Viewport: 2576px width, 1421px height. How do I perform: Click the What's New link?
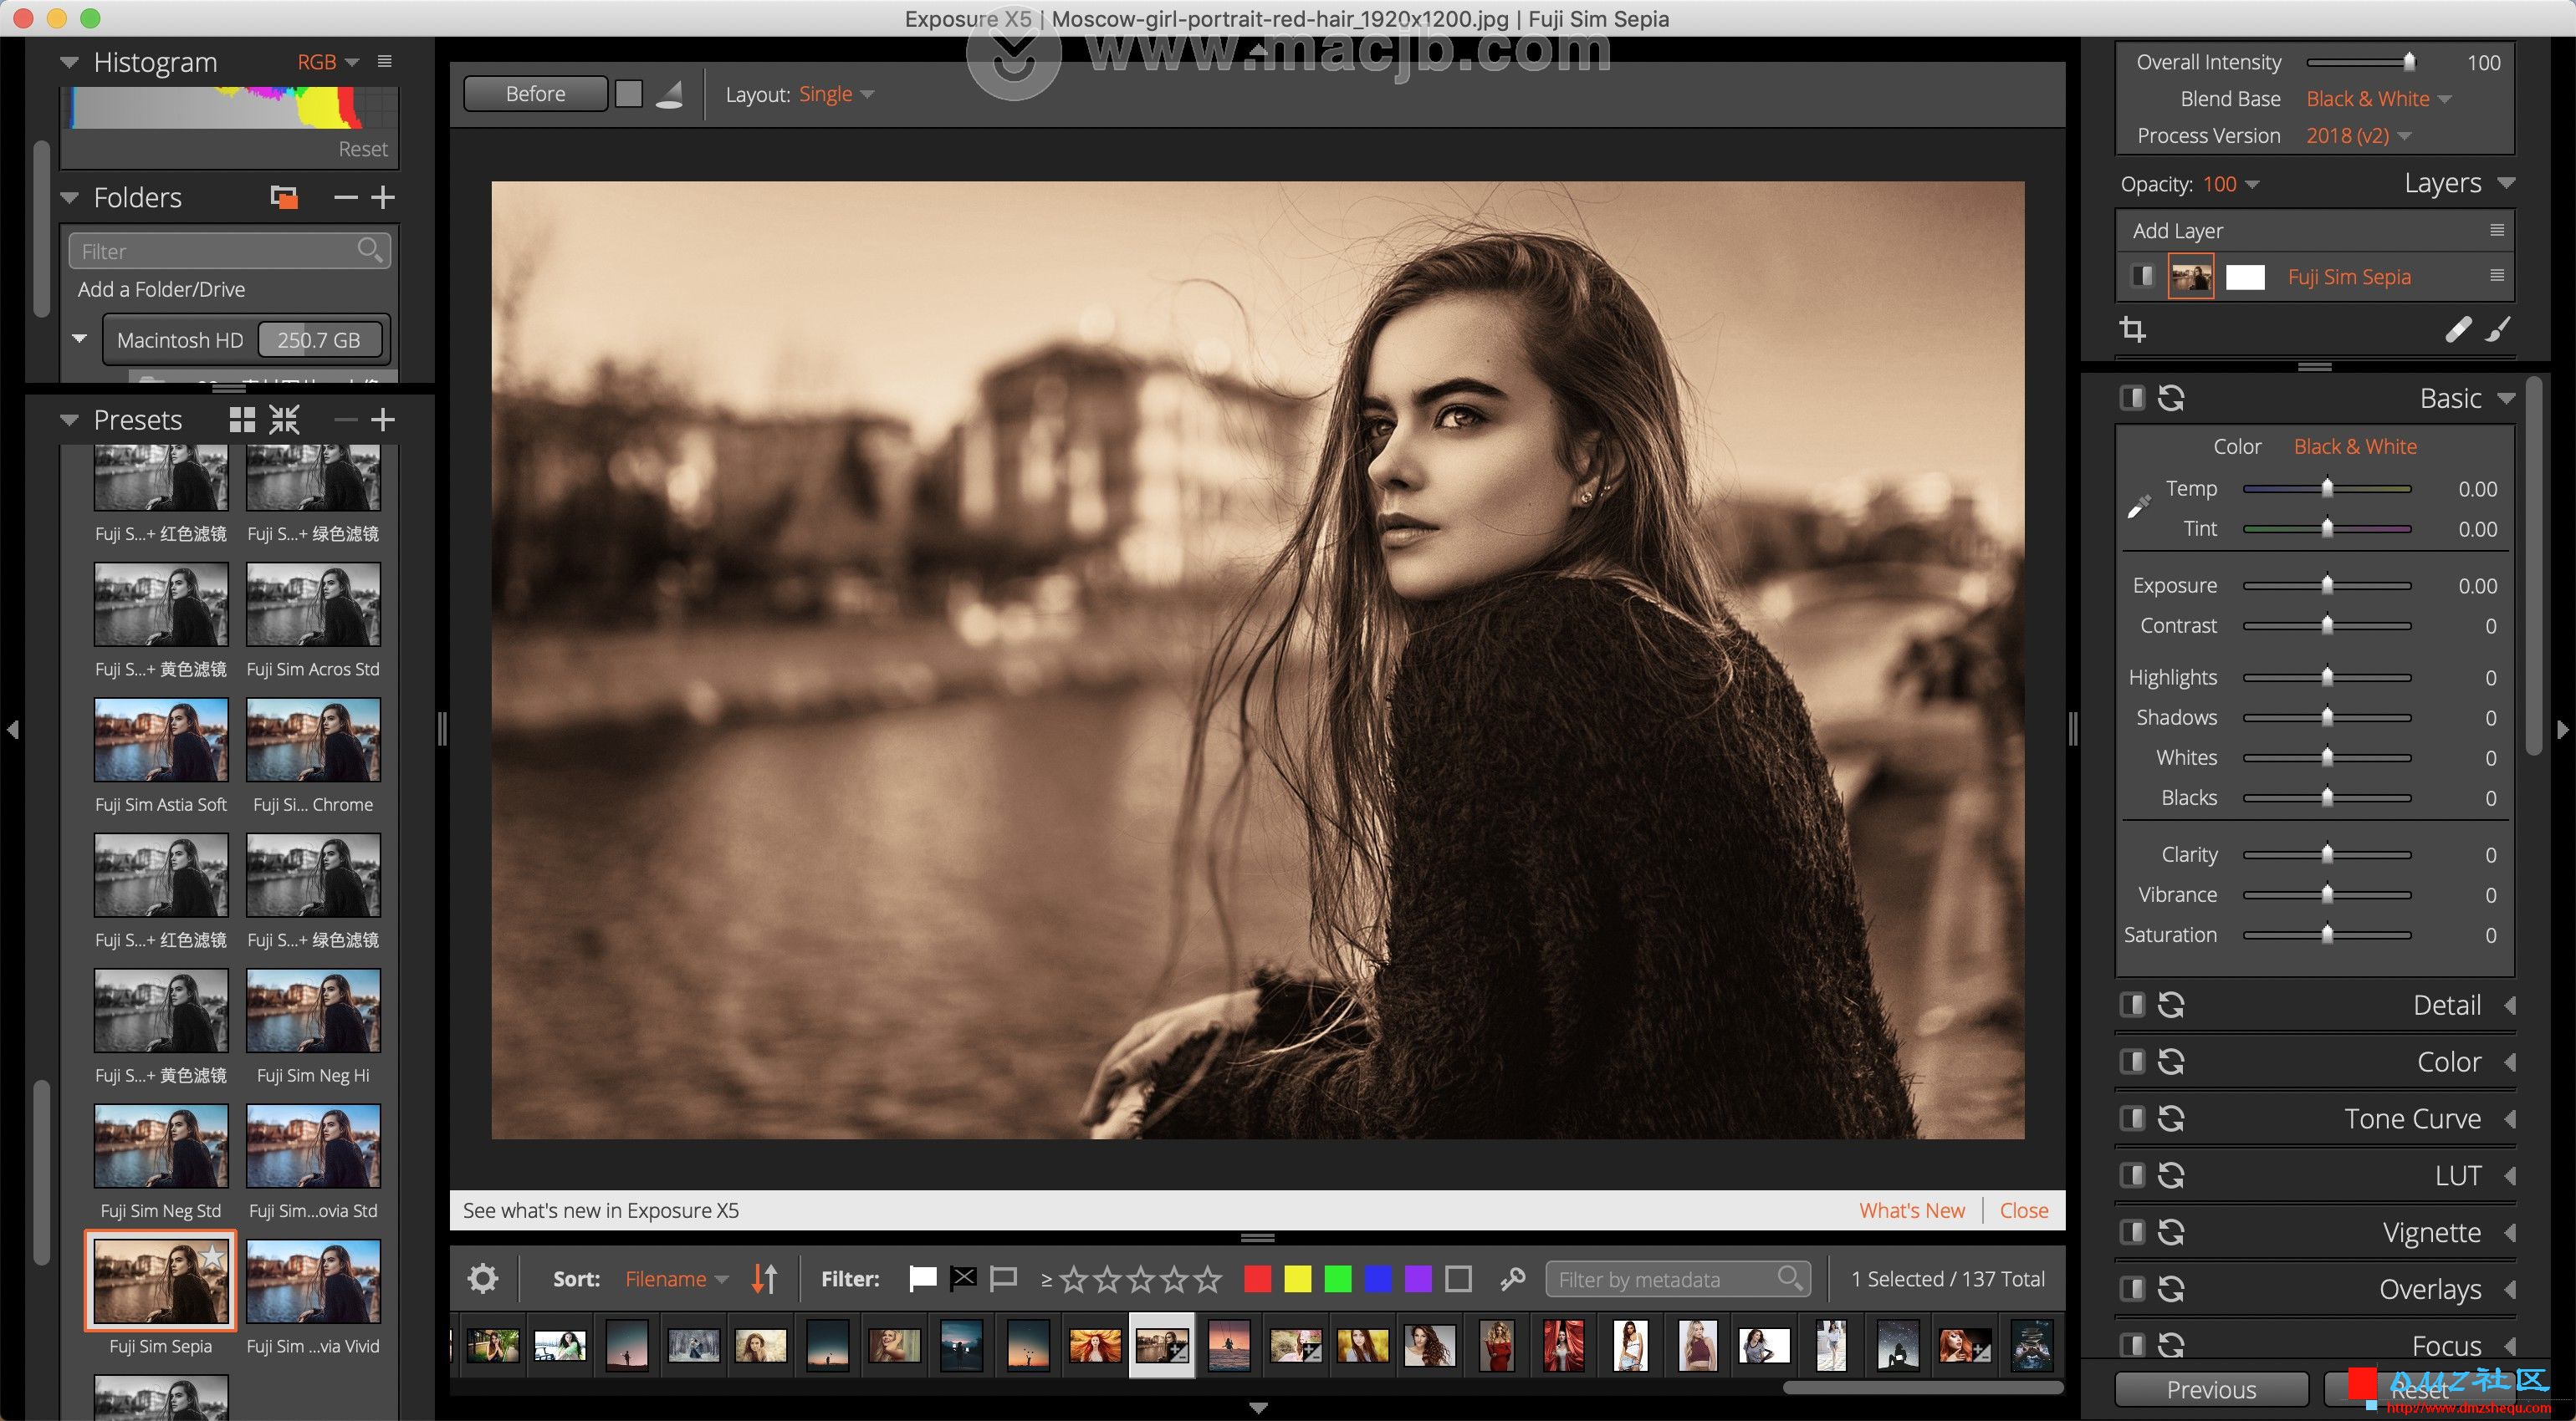pyautogui.click(x=1911, y=1210)
